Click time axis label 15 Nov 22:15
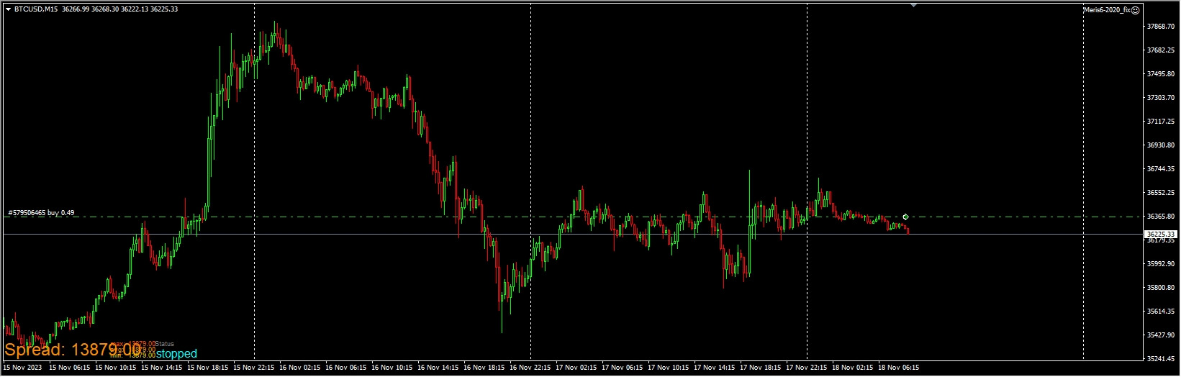Viewport: 1181px width, 377px height. [254, 368]
